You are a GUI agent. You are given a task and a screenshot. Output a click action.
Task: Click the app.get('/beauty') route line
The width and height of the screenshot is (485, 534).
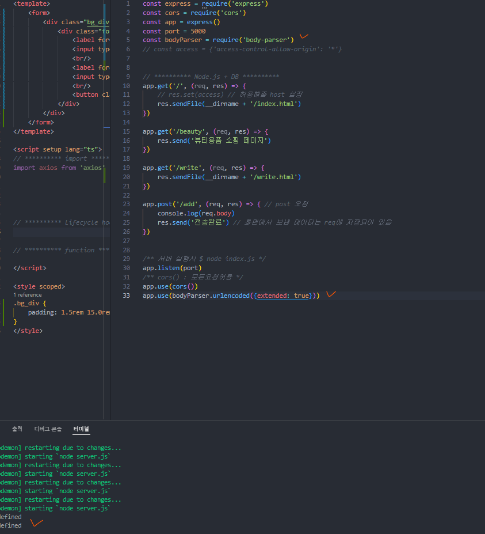click(x=205, y=132)
